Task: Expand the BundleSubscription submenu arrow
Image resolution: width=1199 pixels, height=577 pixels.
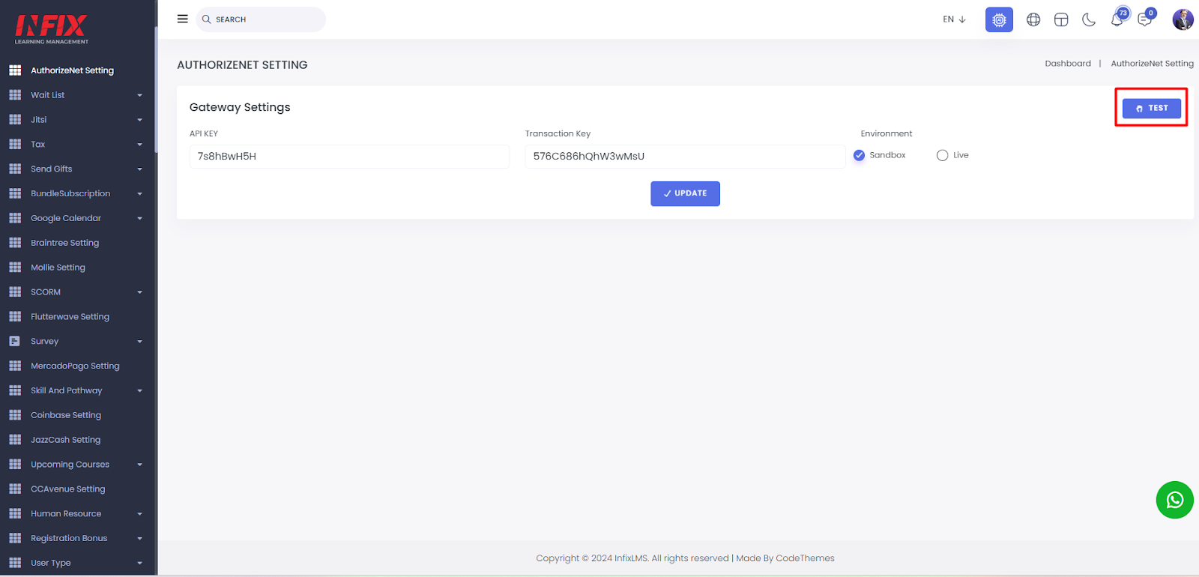Action: tap(140, 194)
